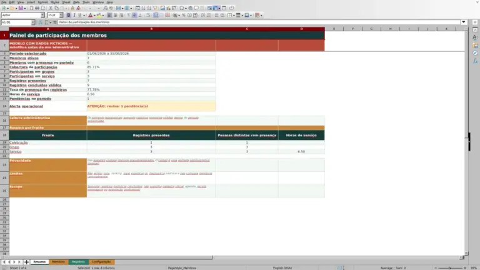Click the Format as Percent icon
Screen dimensions: 480x270
coord(184,15)
